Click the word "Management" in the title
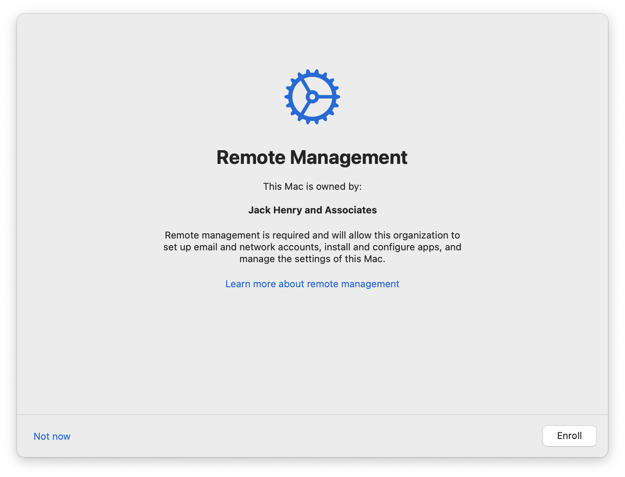The image size is (625, 477). click(x=348, y=157)
